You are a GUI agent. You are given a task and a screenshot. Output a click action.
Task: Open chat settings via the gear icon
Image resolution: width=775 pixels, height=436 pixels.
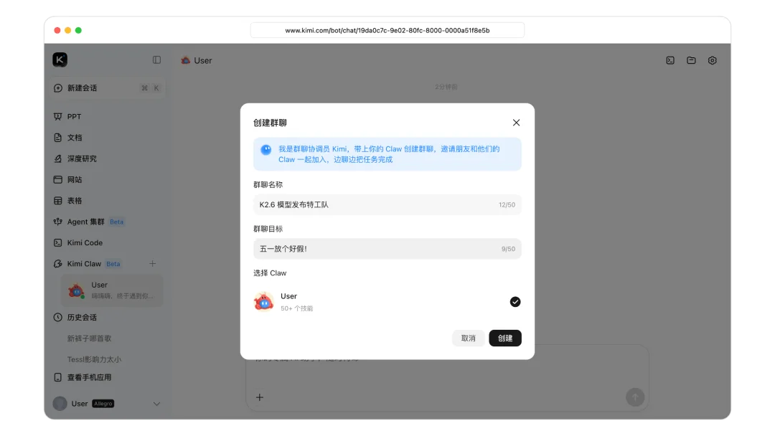pyautogui.click(x=712, y=60)
